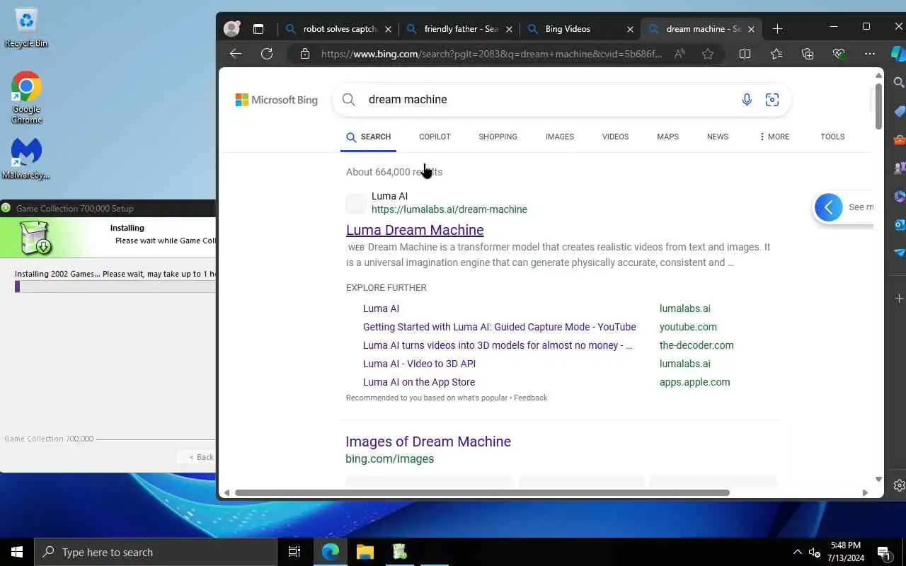The image size is (906, 566).
Task: Open Edge Settings and more menu
Action: [x=870, y=54]
